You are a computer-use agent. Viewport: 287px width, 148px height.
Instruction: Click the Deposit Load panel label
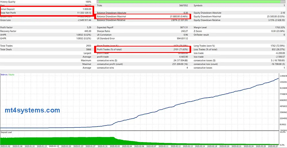click(6, 132)
